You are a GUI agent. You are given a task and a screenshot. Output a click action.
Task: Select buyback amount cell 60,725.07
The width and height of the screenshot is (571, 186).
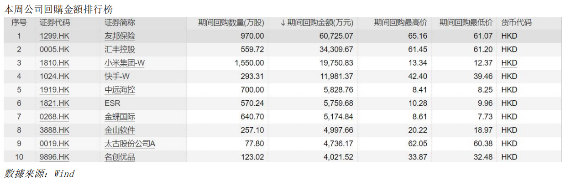(x=337, y=36)
